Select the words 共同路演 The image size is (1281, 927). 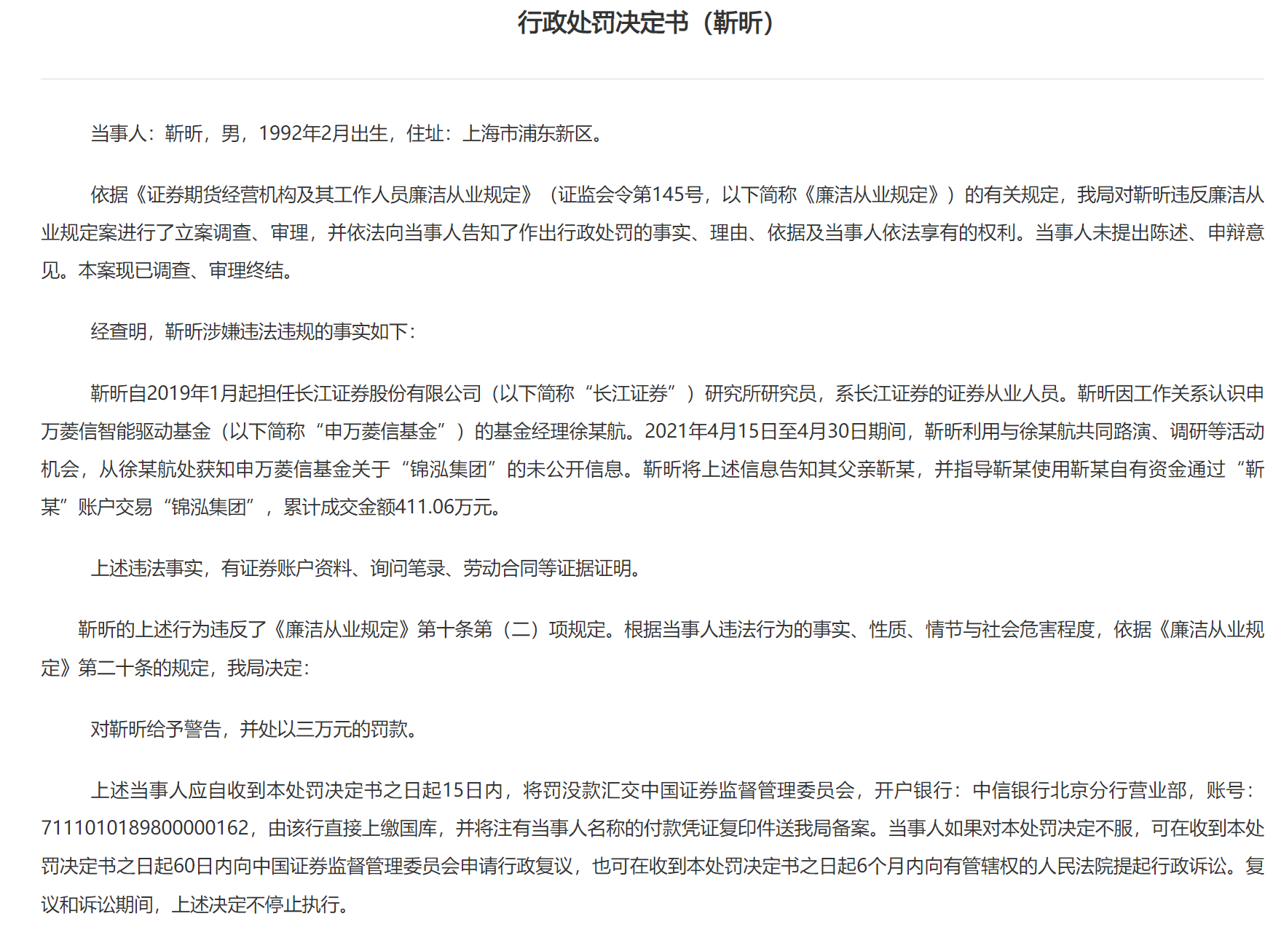pyautogui.click(x=1114, y=431)
